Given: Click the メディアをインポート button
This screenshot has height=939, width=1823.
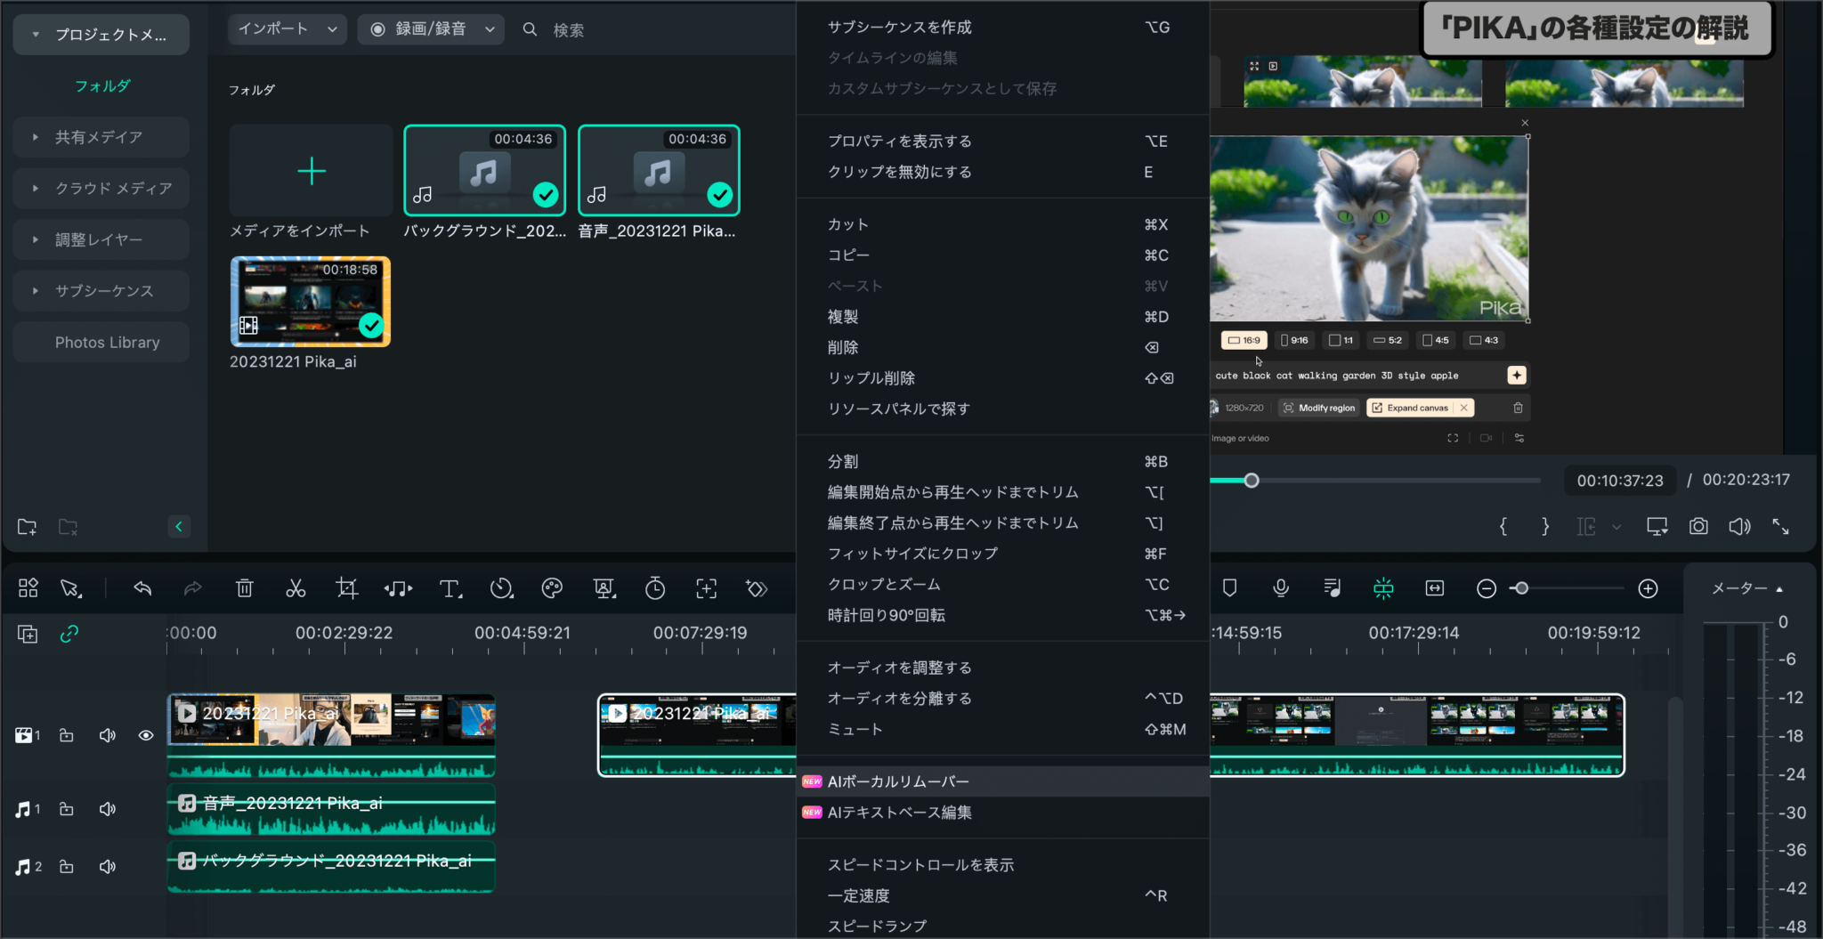Looking at the screenshot, I should 310,170.
